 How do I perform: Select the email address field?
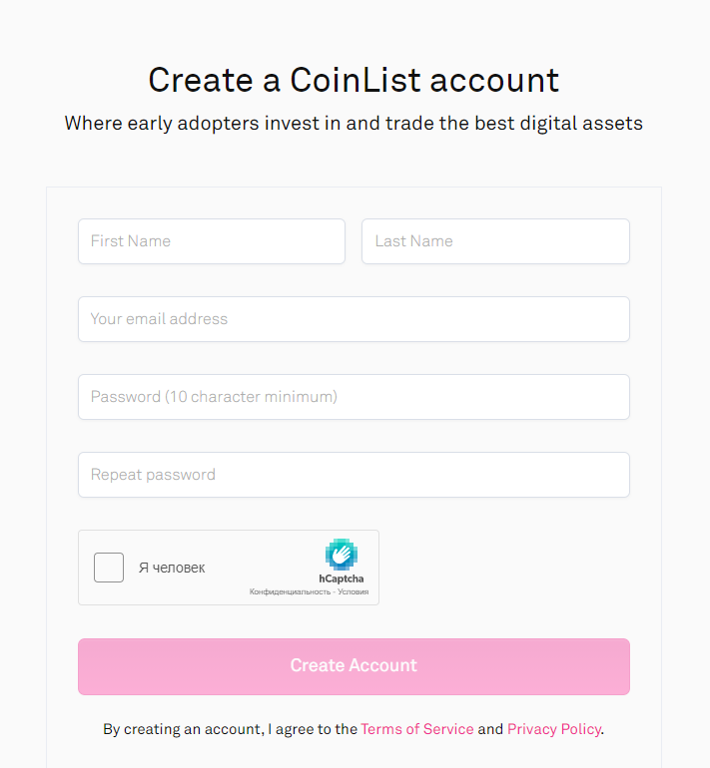click(354, 319)
